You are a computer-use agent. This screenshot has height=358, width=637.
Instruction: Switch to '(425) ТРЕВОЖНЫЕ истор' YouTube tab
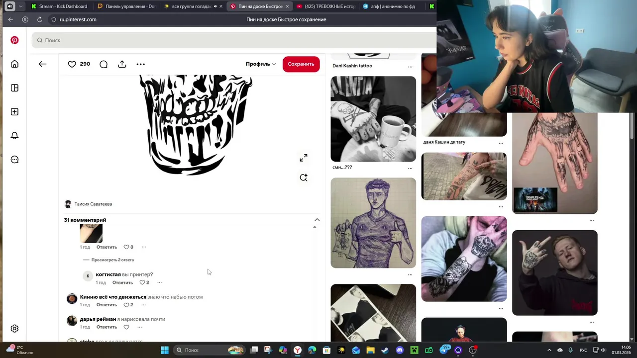[325, 6]
